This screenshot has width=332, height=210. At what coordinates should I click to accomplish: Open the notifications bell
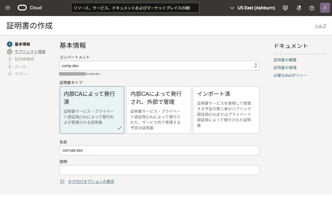pos(299,8)
